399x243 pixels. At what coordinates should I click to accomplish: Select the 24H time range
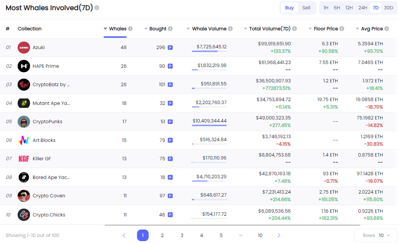click(363, 8)
